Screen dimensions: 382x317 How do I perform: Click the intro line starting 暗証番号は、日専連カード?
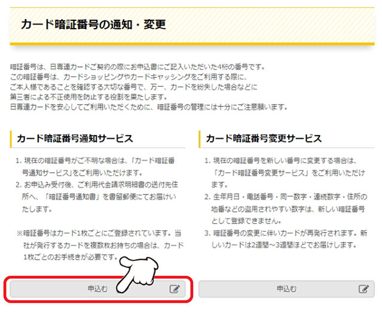tap(137, 67)
